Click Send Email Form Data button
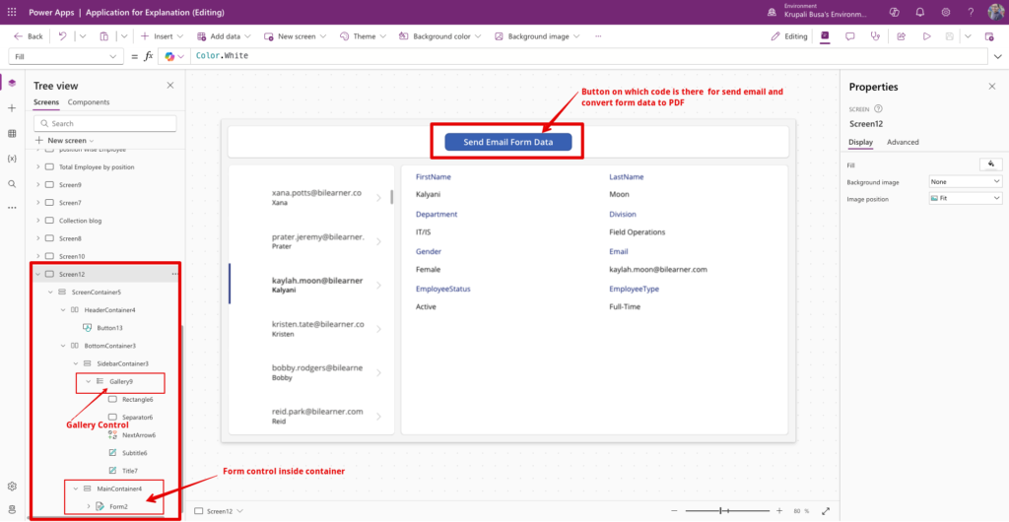The width and height of the screenshot is (1009, 522). click(507, 142)
